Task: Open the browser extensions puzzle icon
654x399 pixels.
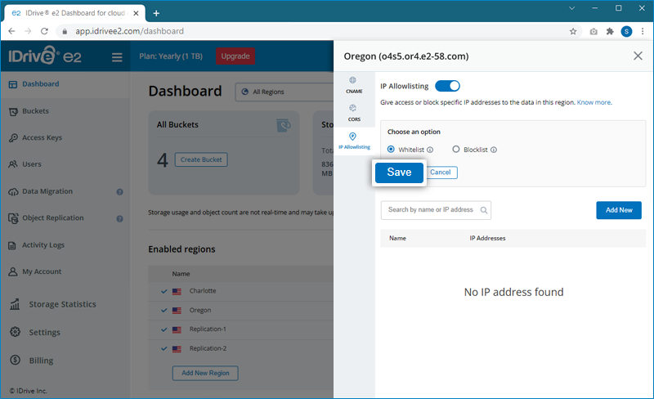Action: tap(609, 31)
